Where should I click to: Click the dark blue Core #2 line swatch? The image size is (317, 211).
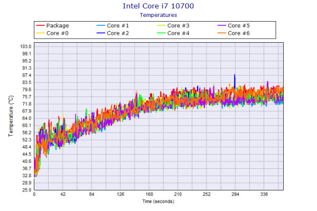point(101,33)
